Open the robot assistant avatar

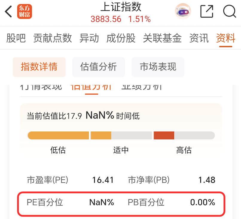(x=183, y=11)
